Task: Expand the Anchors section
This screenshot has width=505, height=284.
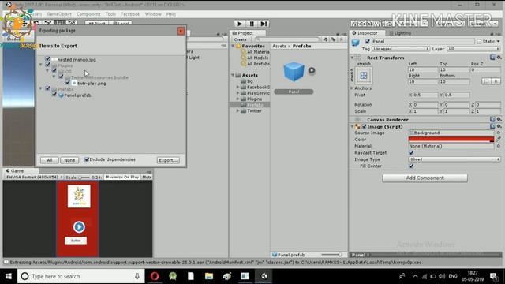Action: [352, 88]
